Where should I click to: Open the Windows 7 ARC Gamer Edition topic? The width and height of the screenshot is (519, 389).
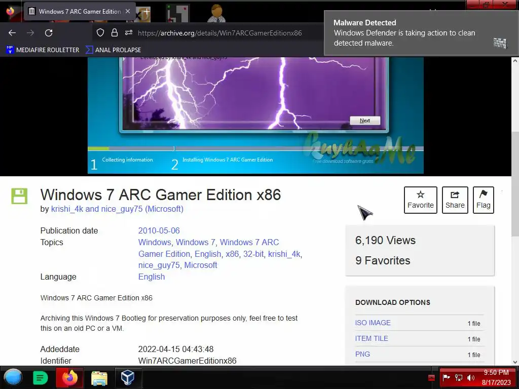click(208, 248)
